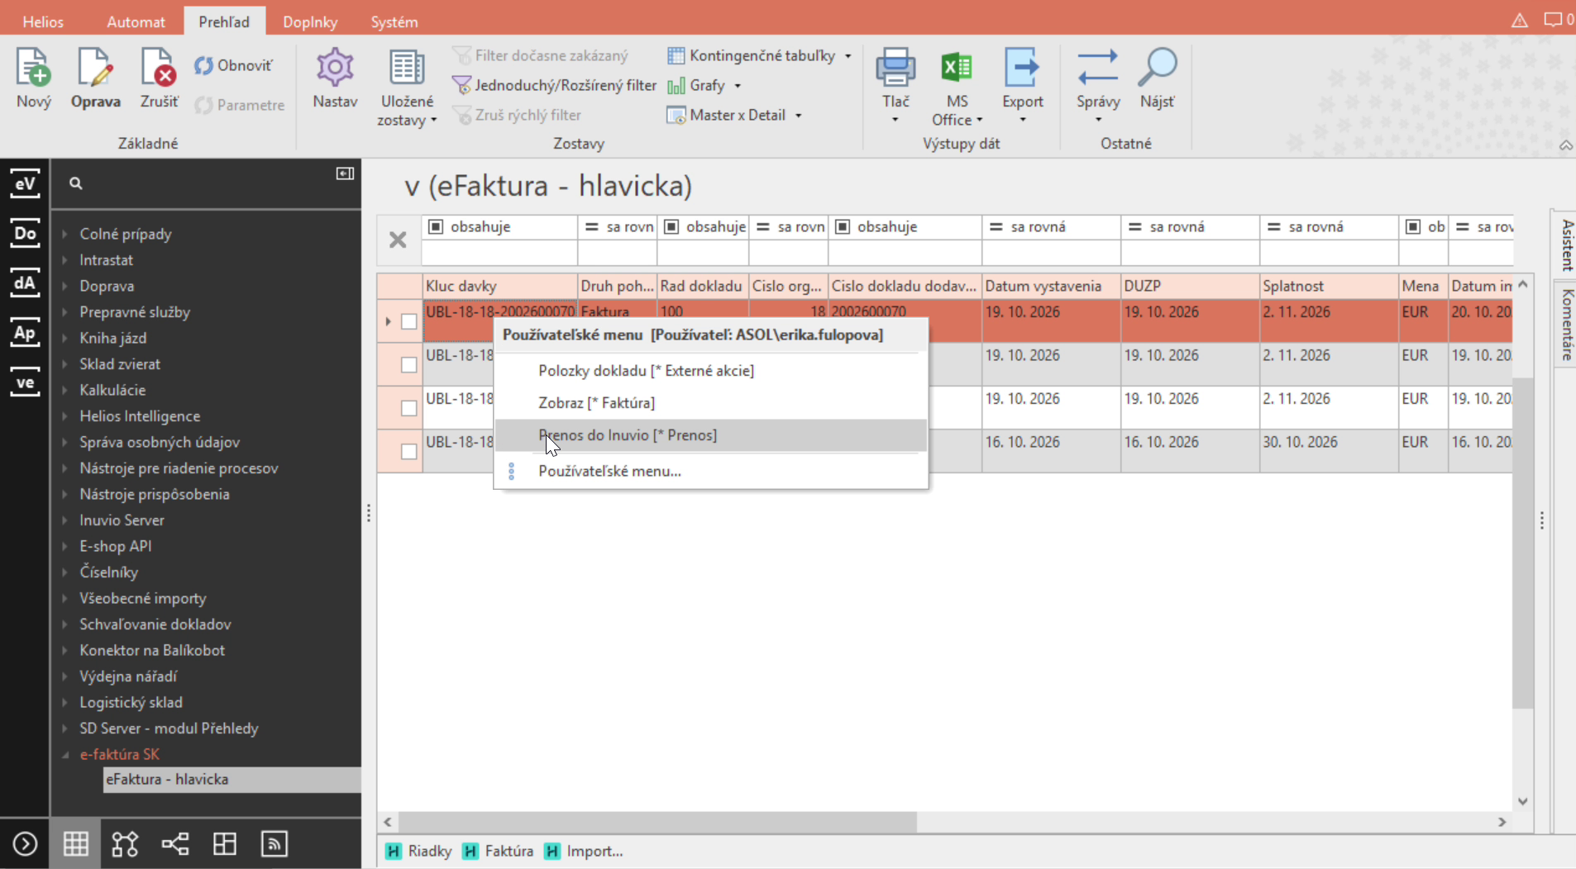
Task: Choose 'Prenos do Inuvio [* Prenos]' menu entry
Action: pos(710,435)
